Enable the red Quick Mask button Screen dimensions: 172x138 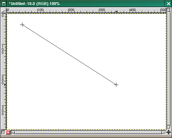[8, 132]
